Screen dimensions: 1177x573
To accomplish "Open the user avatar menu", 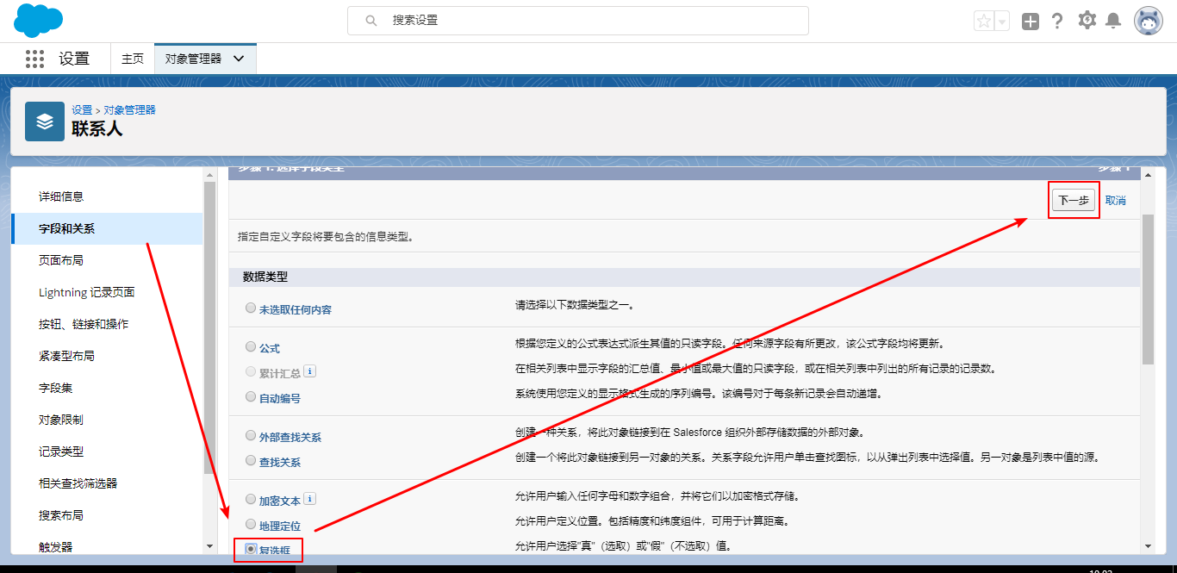I will coord(1149,20).
